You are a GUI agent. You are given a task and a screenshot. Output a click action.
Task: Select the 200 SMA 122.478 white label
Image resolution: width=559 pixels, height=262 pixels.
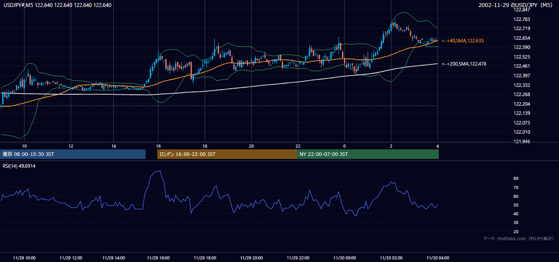click(x=464, y=64)
